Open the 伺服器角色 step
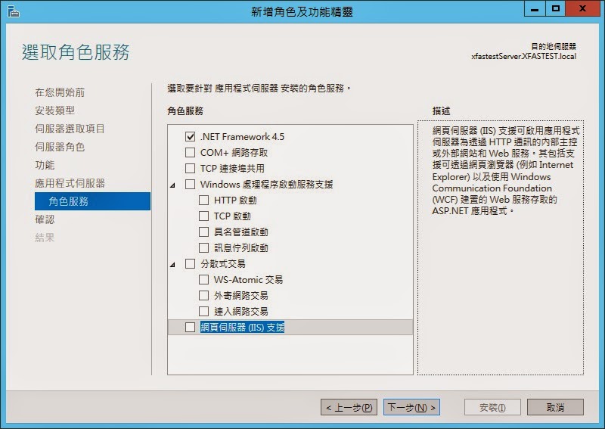The height and width of the screenshot is (429, 605). (x=60, y=147)
